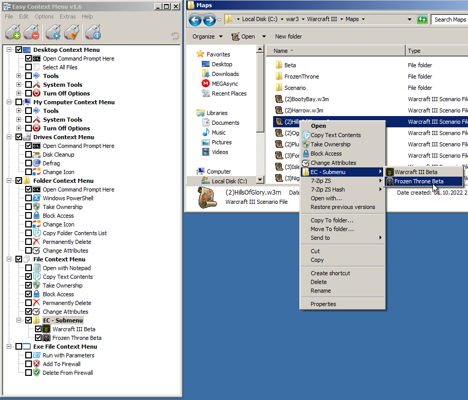Click the Context Menu Cleaner broom icon
The image size is (468, 400).
(71, 32)
